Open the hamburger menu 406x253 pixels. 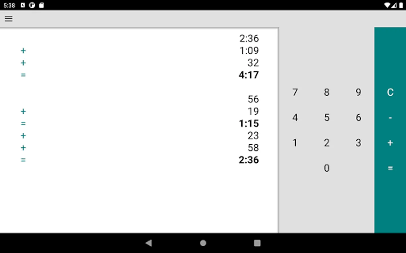9,19
